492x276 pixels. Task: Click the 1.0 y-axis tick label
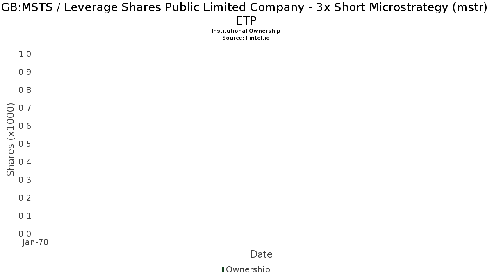pyautogui.click(x=25, y=54)
